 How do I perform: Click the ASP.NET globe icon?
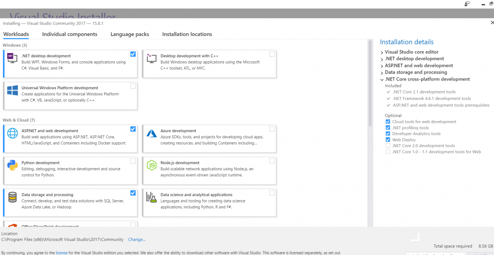point(13,134)
